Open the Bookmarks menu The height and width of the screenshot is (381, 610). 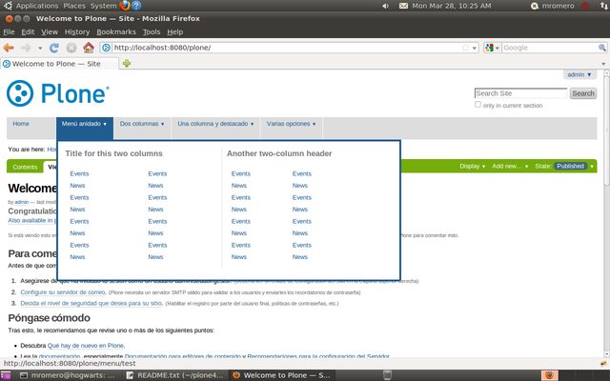116,31
